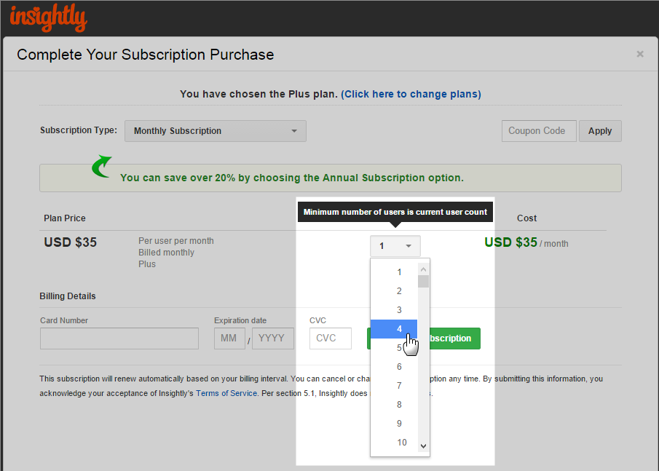Screen dimensions: 659x471
Task: Open the Subscription Type dropdown
Action: point(216,131)
